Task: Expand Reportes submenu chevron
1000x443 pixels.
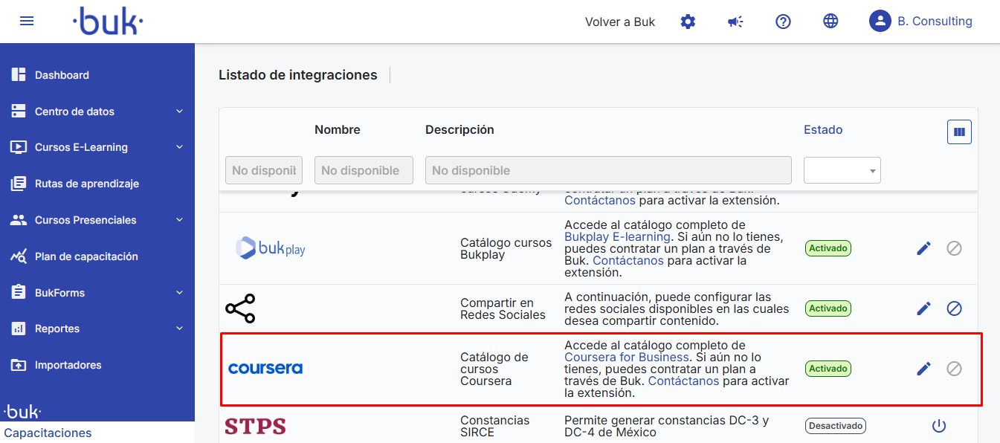Action: tap(179, 329)
